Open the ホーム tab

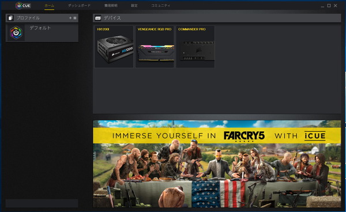[x=49, y=6]
